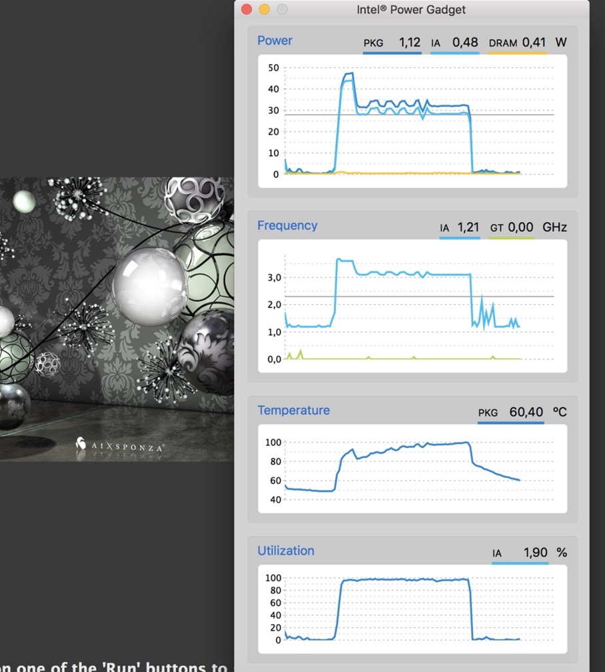Click the light blue IA frequency legend bar
Viewport: 605px width, 672px height.
pos(460,238)
